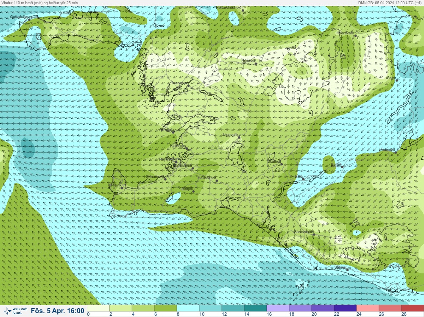
Task: Click the Hólmsheiði station label
Action: pyautogui.click(x=182, y=165)
